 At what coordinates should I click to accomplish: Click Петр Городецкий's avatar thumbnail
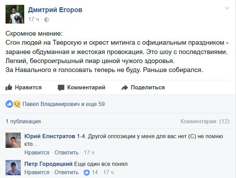[13, 168]
